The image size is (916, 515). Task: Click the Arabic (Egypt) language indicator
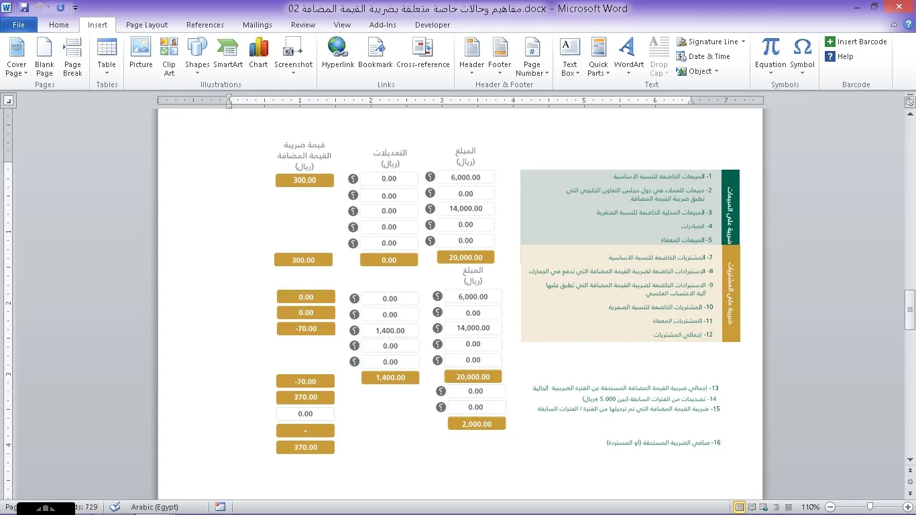[155, 507]
